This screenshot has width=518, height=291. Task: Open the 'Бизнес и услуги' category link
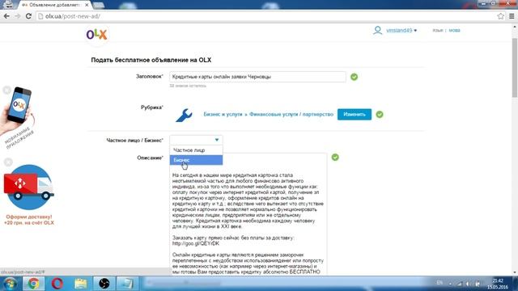point(223,114)
